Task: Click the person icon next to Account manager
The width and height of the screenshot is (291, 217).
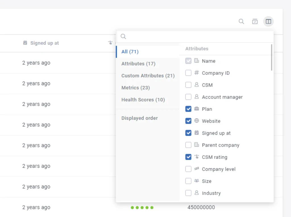Action: (x=197, y=97)
